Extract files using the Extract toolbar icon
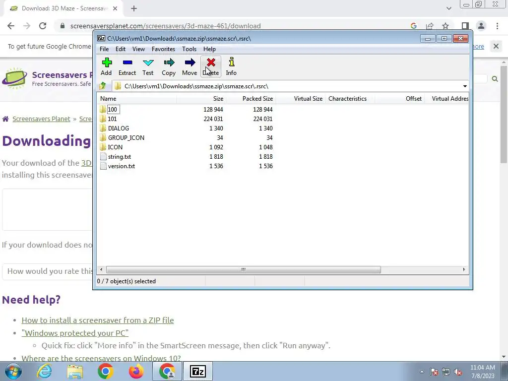Screen dimensions: 508x381 [x=127, y=67]
